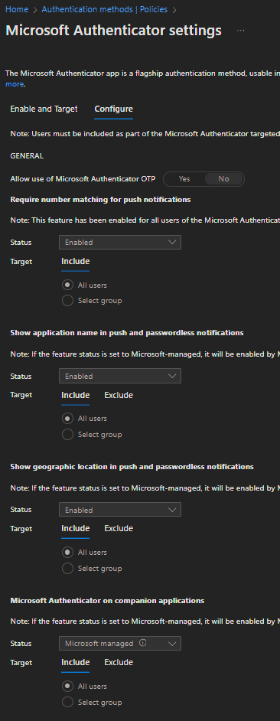This screenshot has width=280, height=721.
Task: Select the Configure tab
Action: pyautogui.click(x=113, y=109)
